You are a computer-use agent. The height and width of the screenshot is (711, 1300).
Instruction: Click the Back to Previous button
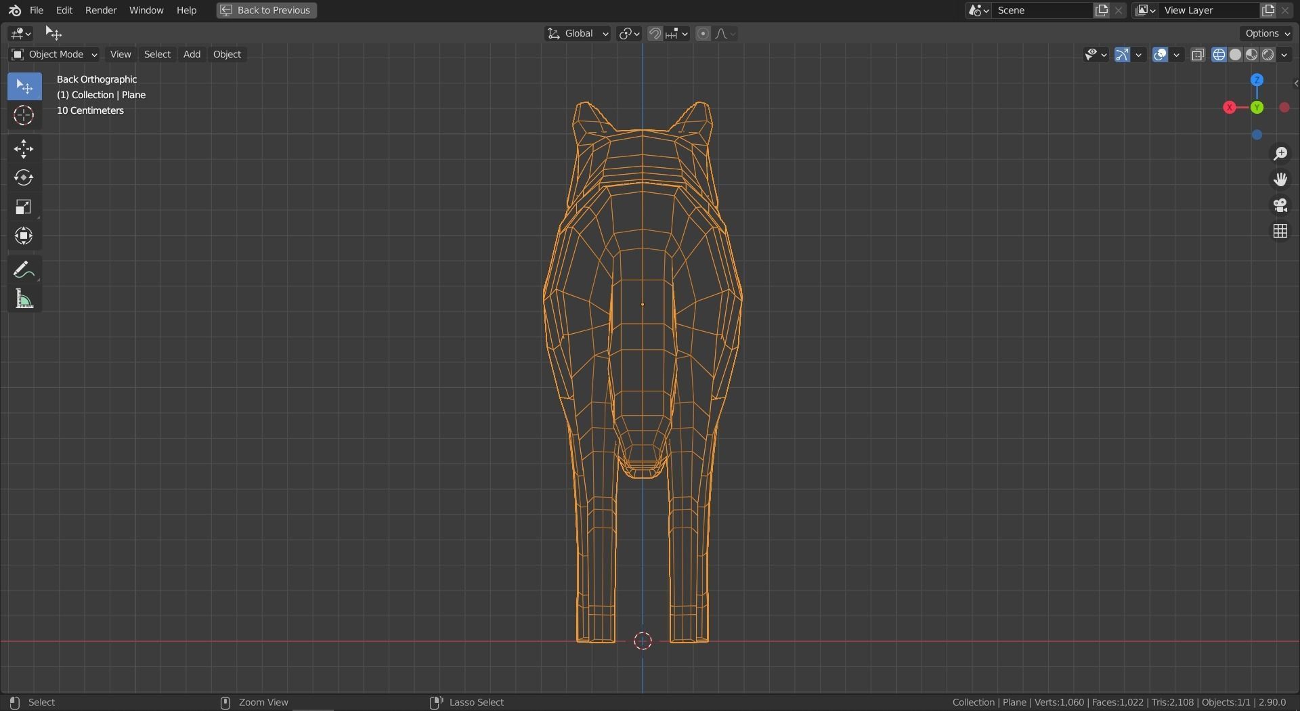click(266, 10)
